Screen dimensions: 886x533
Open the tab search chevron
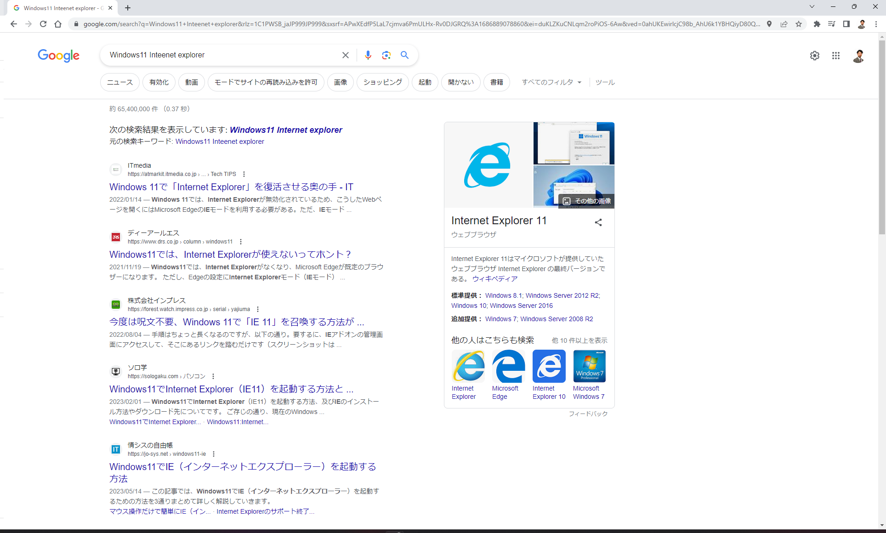tap(812, 7)
